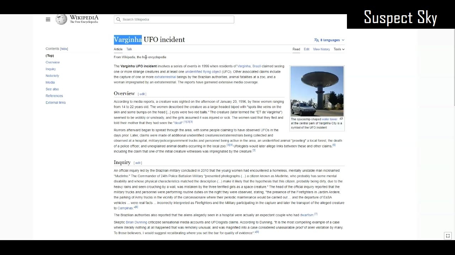The image size is (455, 255).
Task: Go to Notoriety in contents sidebar
Action: click(52, 76)
